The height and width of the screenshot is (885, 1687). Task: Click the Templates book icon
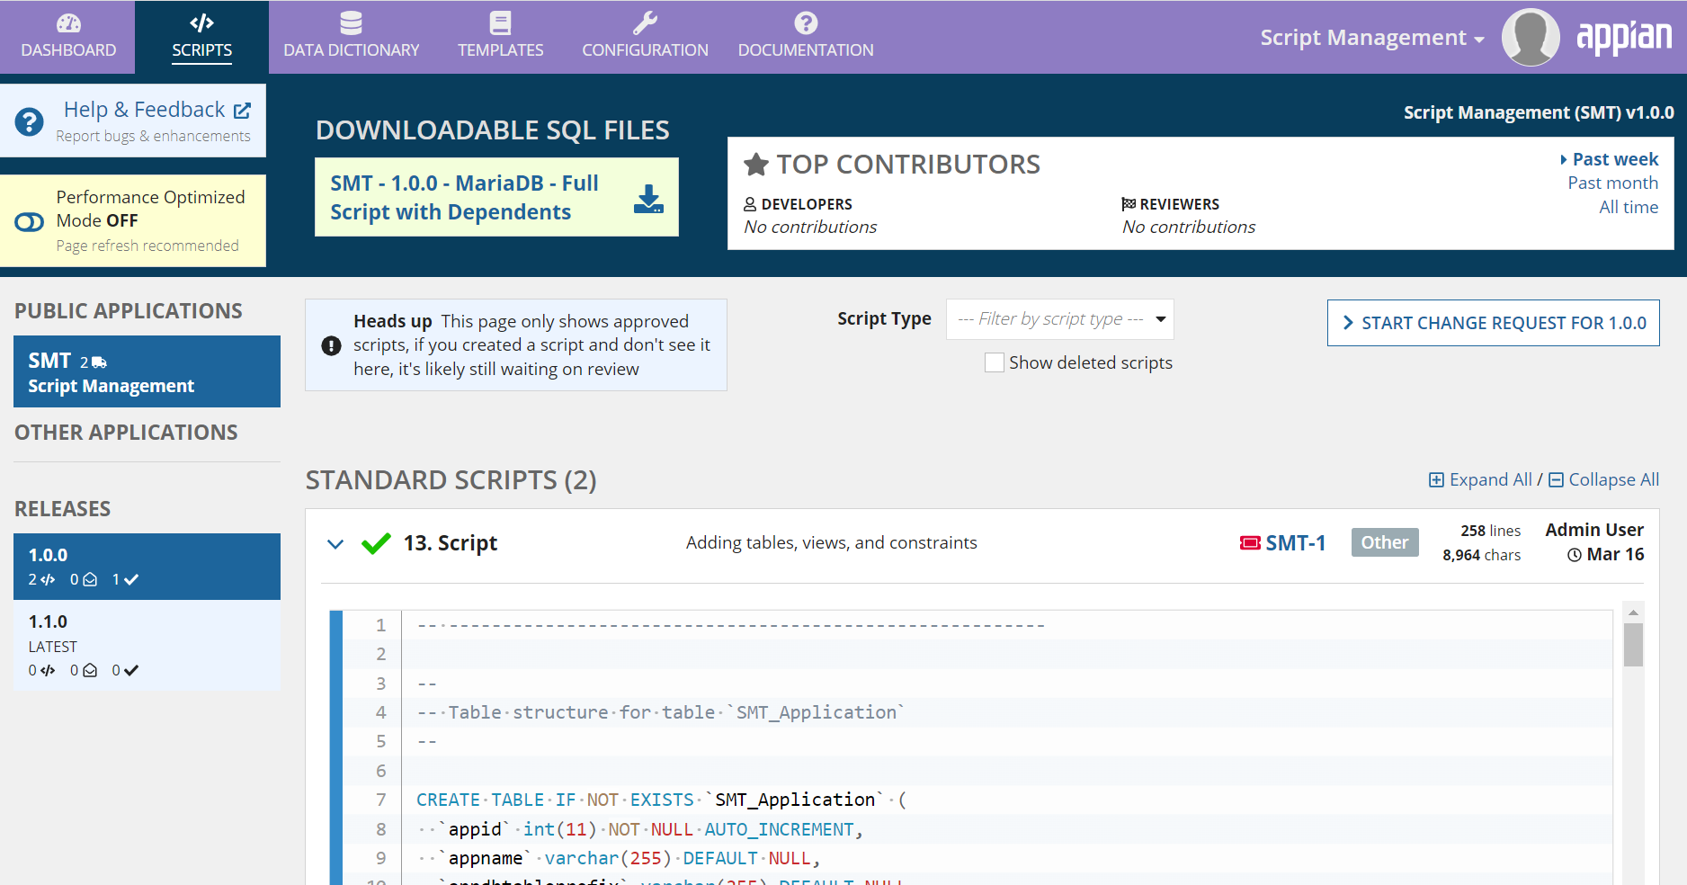coord(500,23)
